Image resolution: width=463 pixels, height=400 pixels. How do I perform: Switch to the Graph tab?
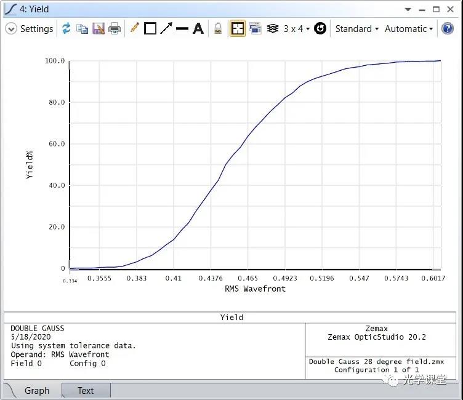point(37,390)
